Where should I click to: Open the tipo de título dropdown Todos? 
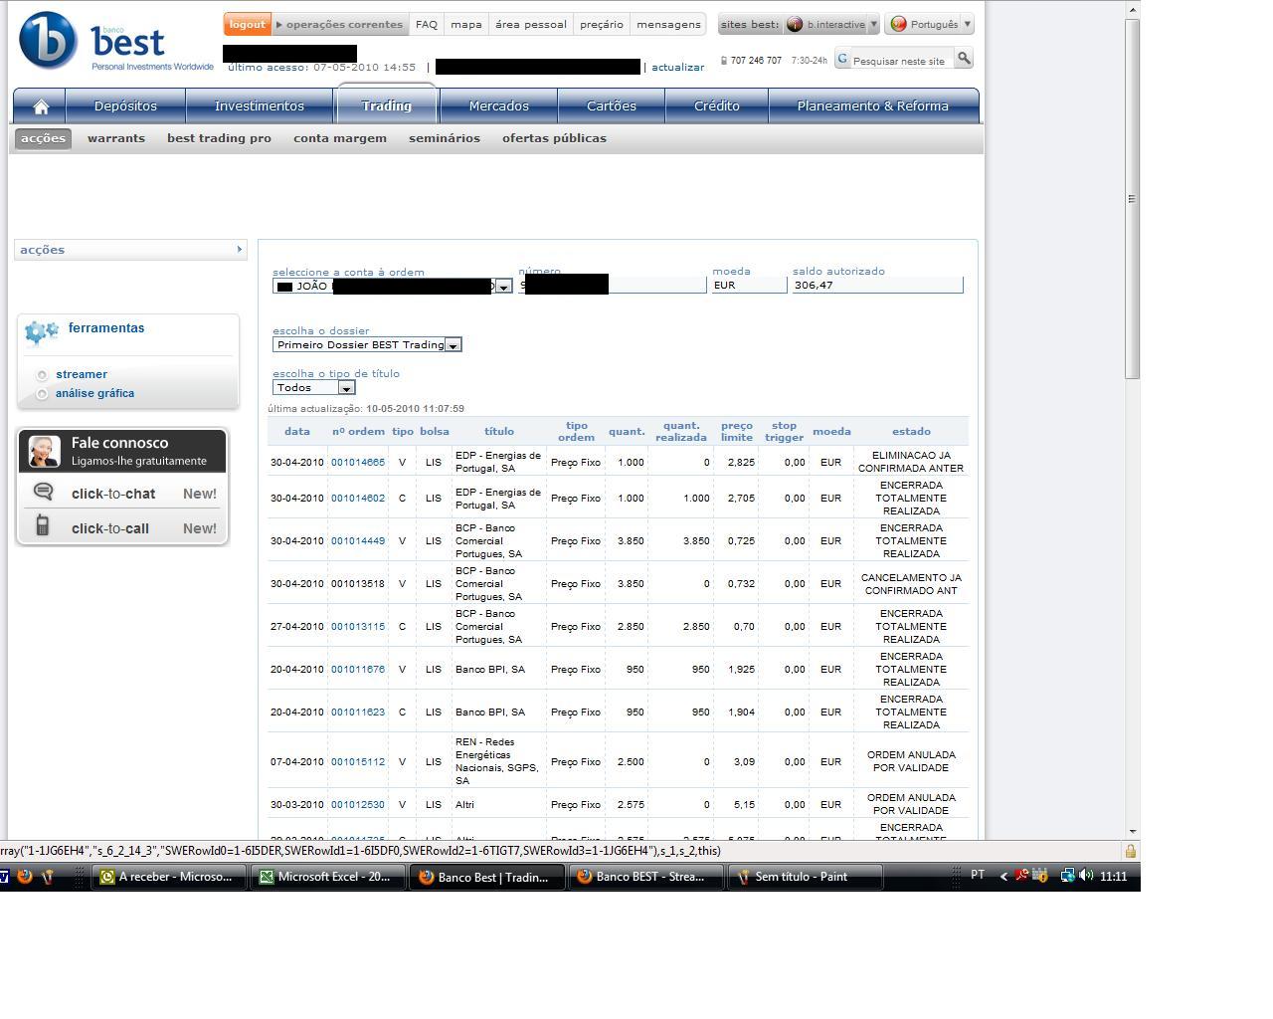click(x=346, y=388)
